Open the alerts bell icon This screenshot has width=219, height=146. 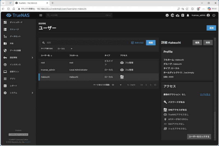(x=188, y=15)
